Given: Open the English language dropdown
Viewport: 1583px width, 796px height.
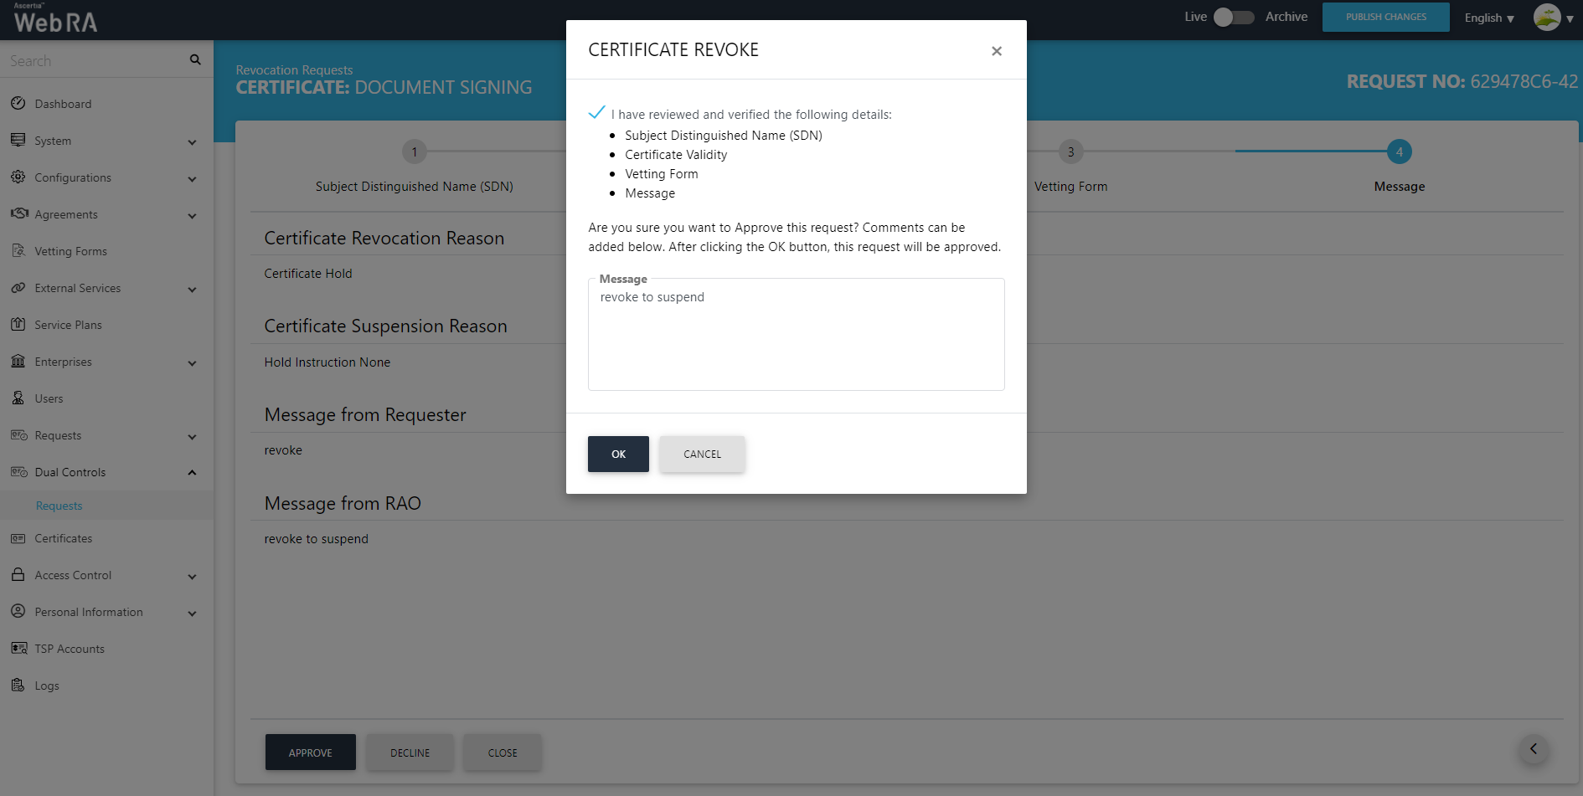Looking at the screenshot, I should point(1488,18).
